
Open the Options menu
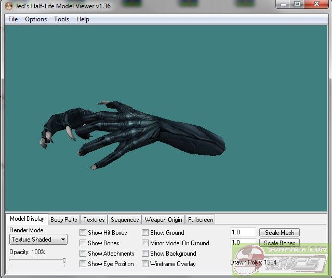36,19
